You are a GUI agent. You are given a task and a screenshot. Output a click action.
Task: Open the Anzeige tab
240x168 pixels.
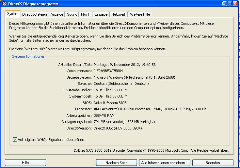(57, 14)
